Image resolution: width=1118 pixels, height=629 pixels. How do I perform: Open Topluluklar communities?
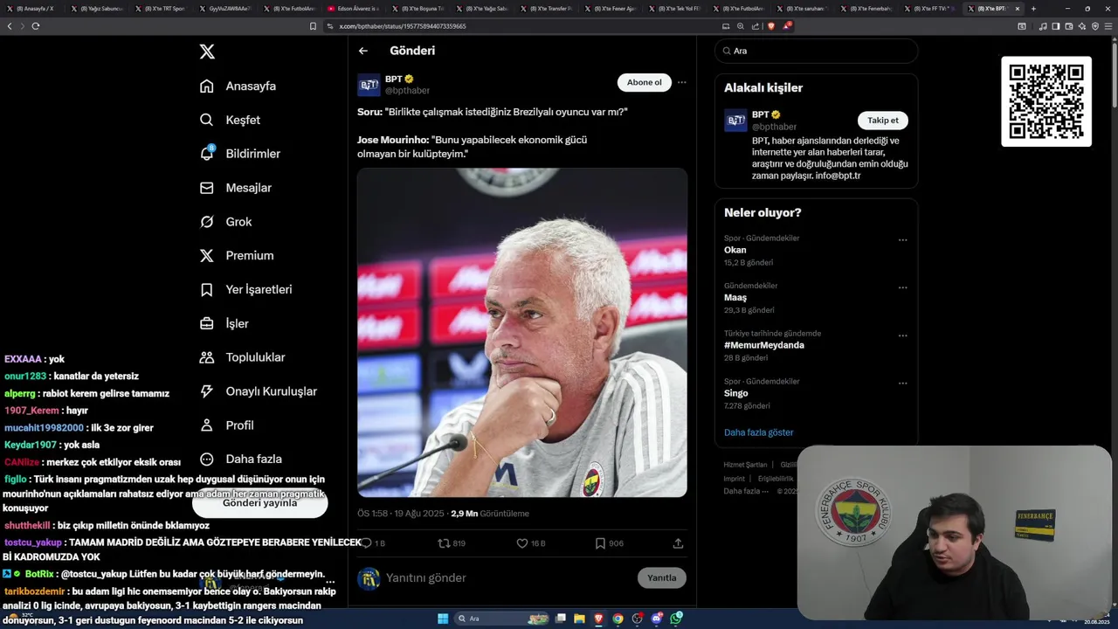click(x=242, y=357)
